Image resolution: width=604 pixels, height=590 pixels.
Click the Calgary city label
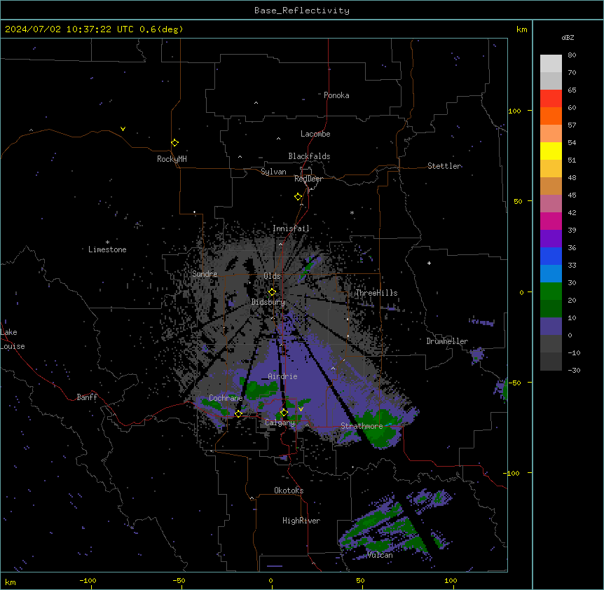tap(280, 423)
